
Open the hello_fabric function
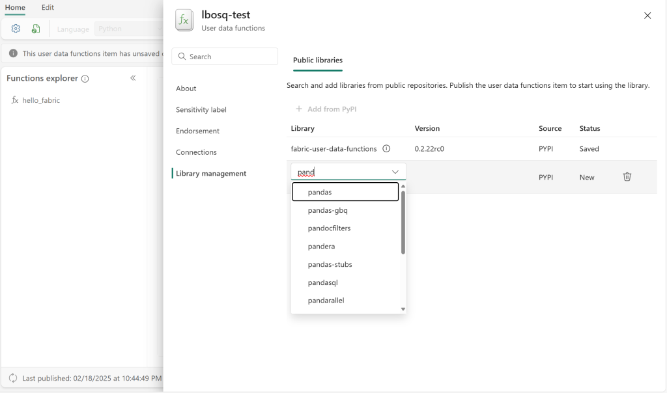pos(41,100)
